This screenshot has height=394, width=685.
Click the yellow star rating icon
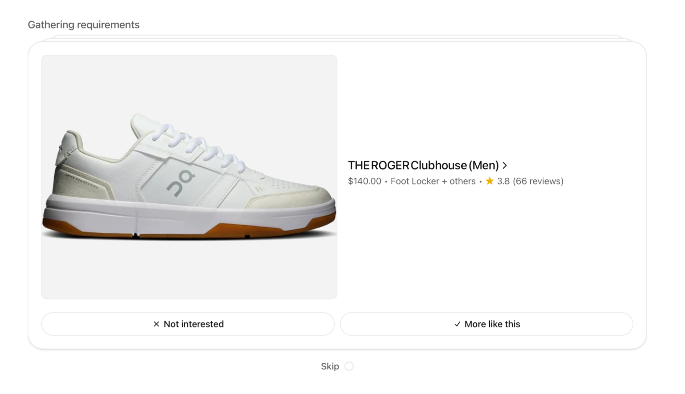click(489, 181)
